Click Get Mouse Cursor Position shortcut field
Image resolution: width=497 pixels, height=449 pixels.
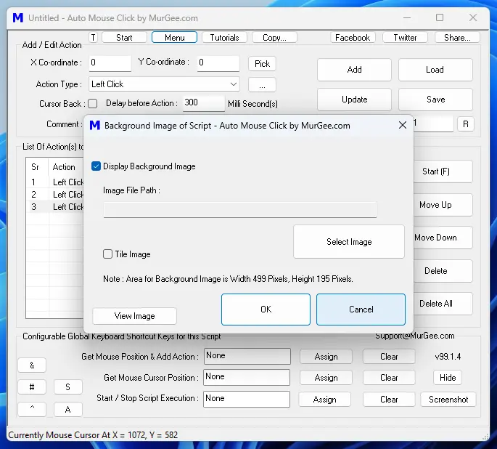click(247, 377)
